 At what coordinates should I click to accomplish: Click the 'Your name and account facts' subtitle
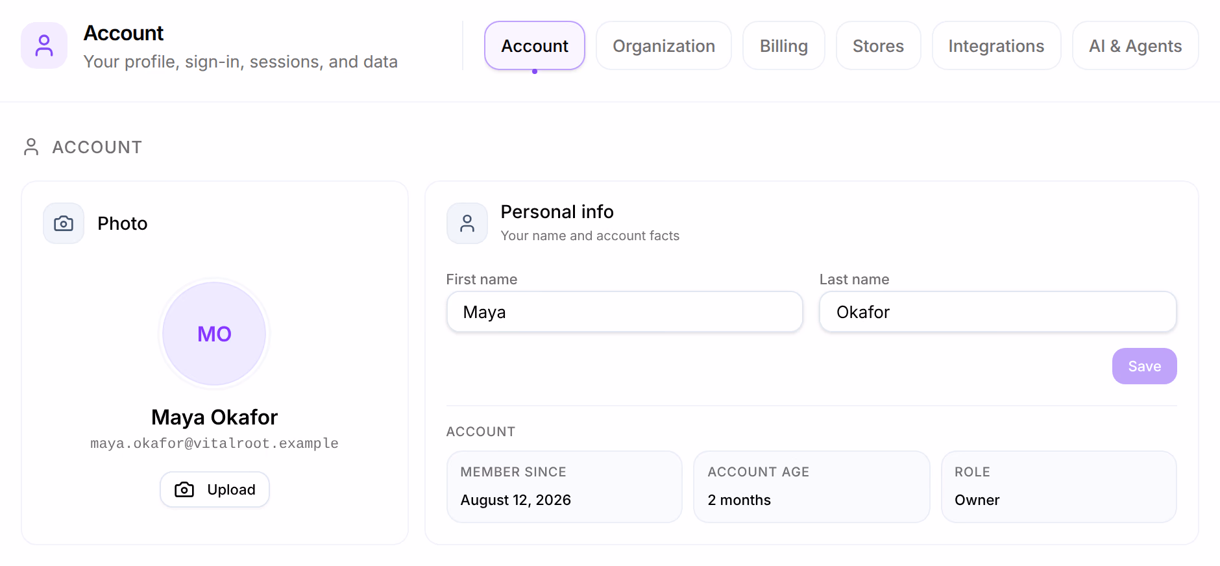pos(591,236)
